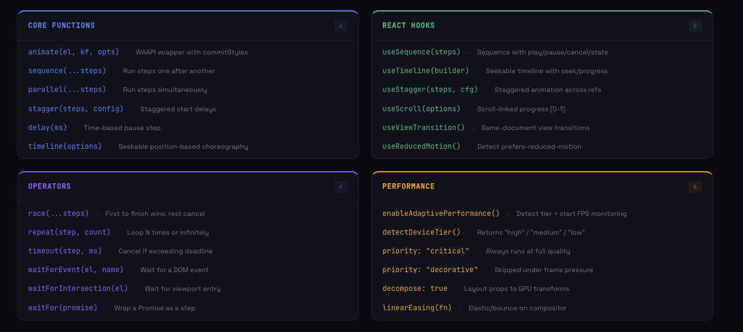Screen dimensions: 743x332
Task: Click the Operators count badge
Action: [x=340, y=186]
